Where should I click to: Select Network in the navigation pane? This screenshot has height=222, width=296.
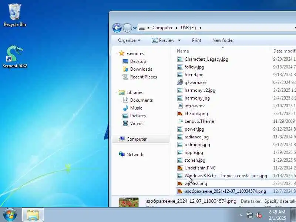click(x=135, y=154)
